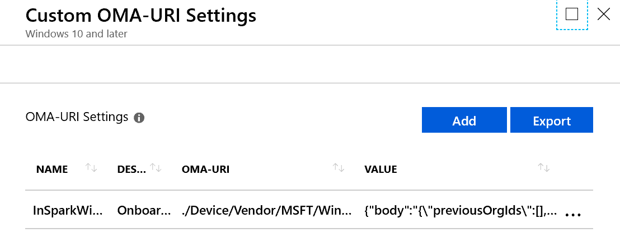Click the JSON body value cell
620x247 pixels.
460,211
